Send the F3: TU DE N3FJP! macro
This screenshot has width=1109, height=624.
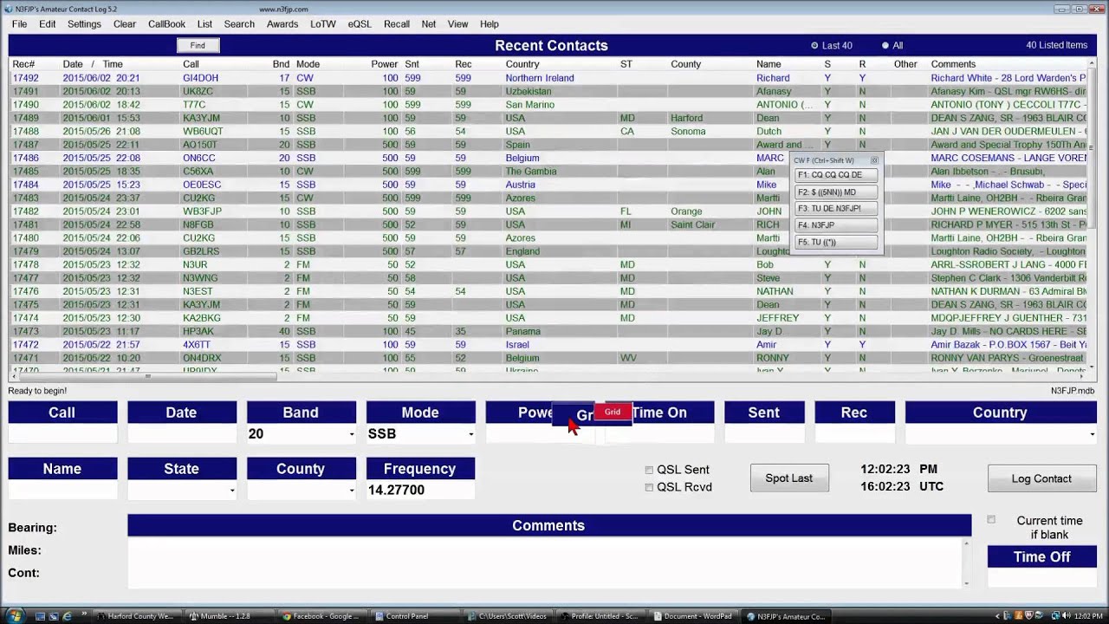836,209
